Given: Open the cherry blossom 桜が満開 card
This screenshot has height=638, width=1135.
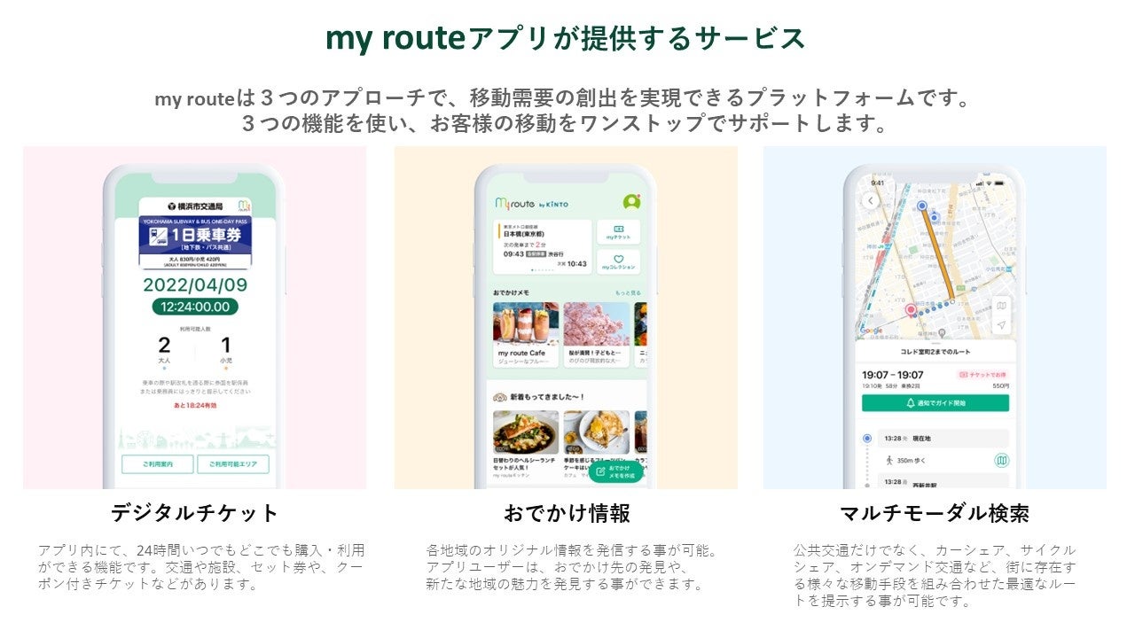Looking at the screenshot, I should pyautogui.click(x=597, y=335).
